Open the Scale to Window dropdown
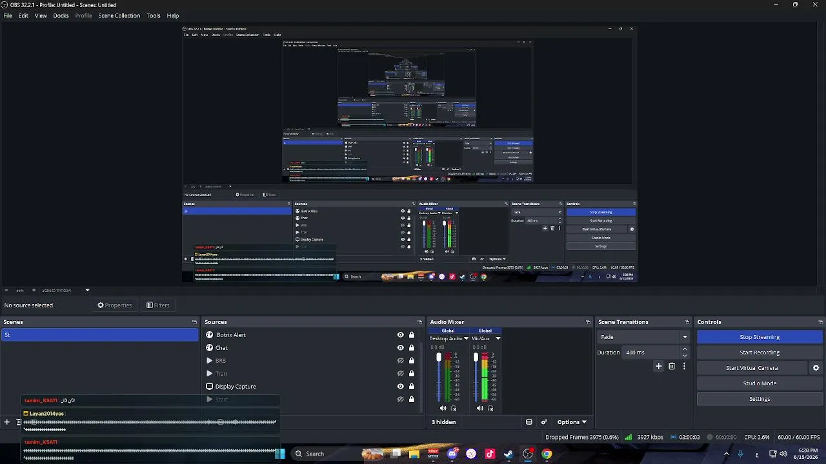This screenshot has height=464, width=826. point(66,290)
